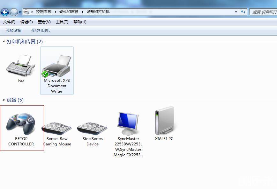Navigate to 硬件和声音 in the breadcrumb
Viewport: 277px width, 189px height.
pos(69,12)
